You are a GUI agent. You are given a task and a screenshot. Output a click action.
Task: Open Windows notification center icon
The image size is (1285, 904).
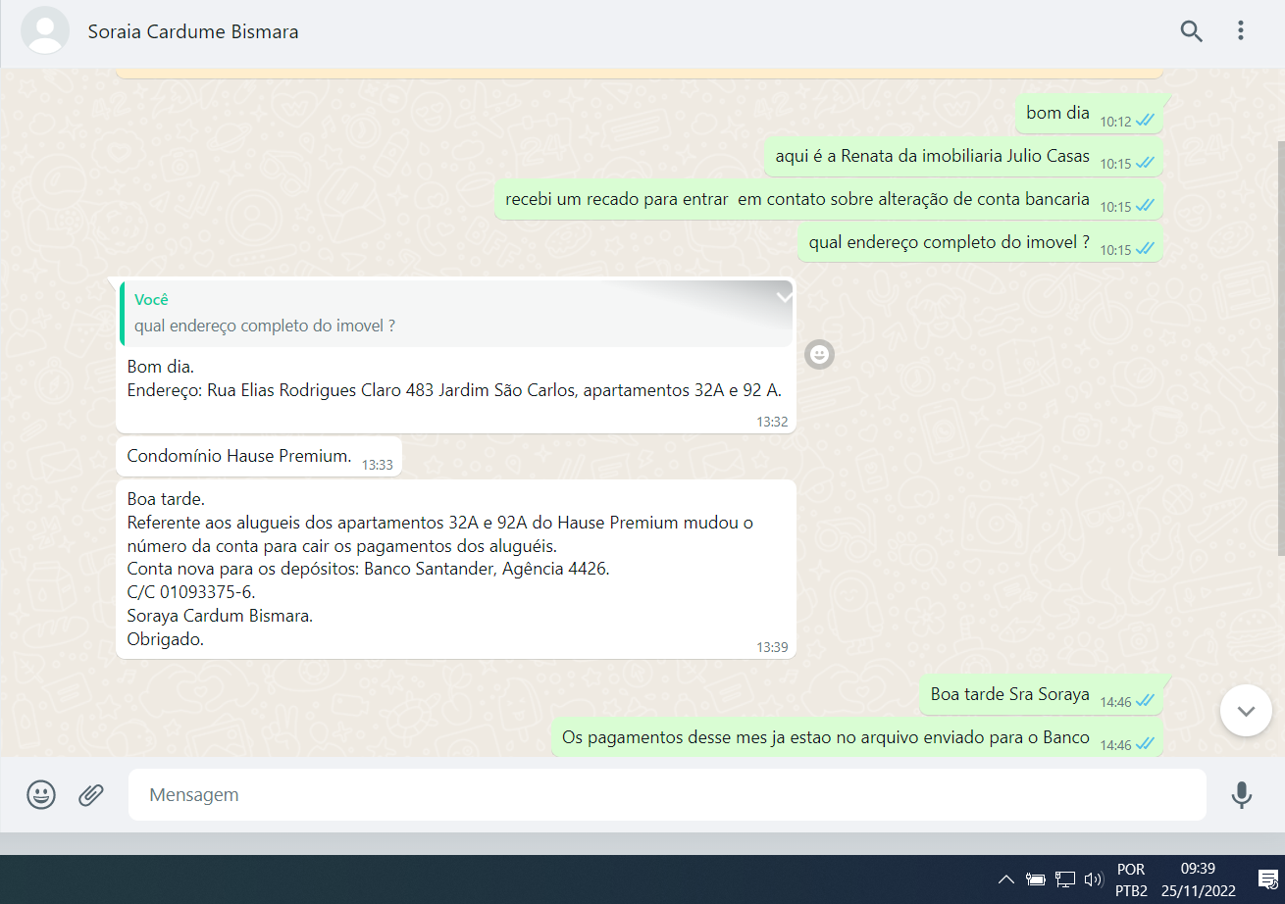tap(1266, 879)
